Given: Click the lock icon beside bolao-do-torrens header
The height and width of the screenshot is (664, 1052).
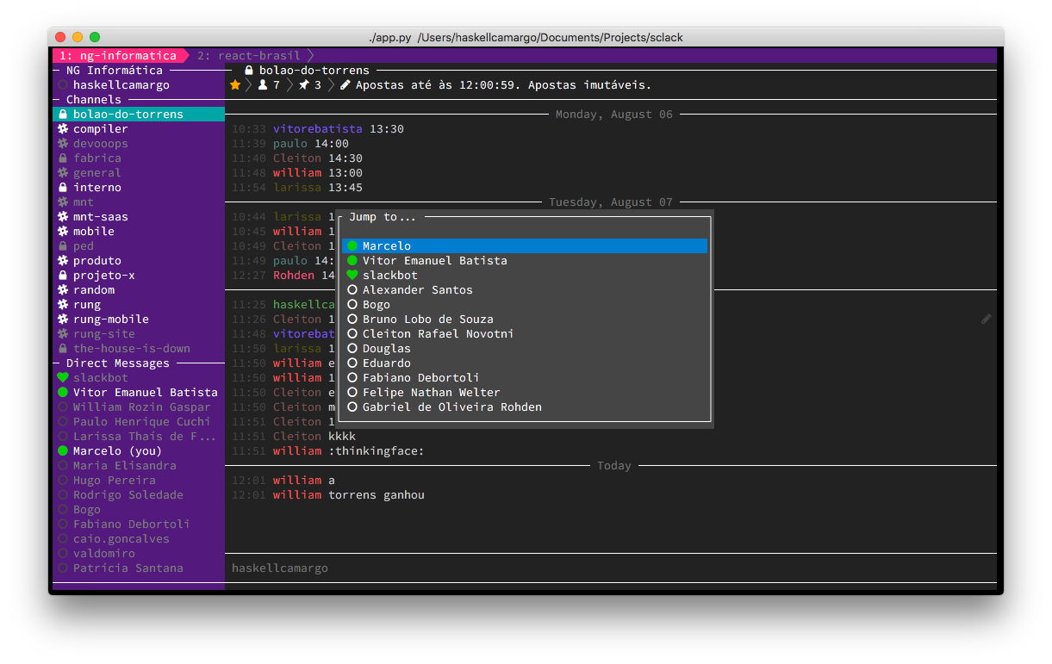Looking at the screenshot, I should click(x=247, y=70).
